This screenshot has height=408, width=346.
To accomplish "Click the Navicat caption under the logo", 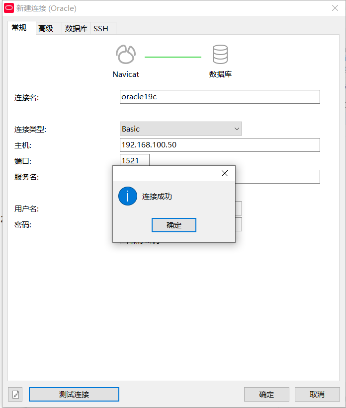I will pos(126,74).
